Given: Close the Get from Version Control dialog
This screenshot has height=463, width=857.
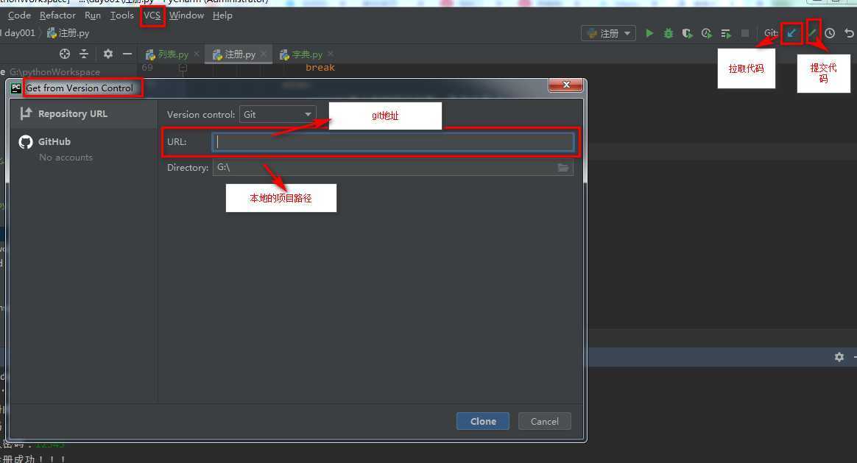Looking at the screenshot, I should (566, 85).
